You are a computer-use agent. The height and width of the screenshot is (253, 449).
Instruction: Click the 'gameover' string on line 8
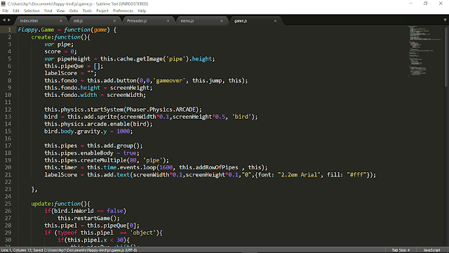click(169, 81)
